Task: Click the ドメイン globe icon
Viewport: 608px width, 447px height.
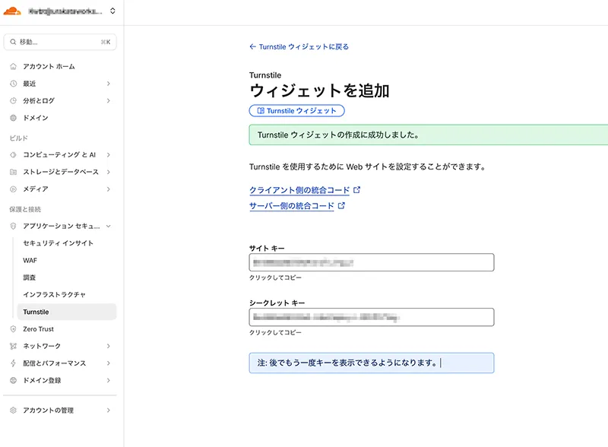Action: tap(14, 118)
